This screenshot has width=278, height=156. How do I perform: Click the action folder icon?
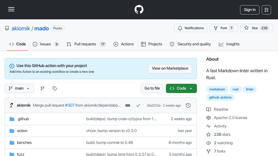point(12,131)
